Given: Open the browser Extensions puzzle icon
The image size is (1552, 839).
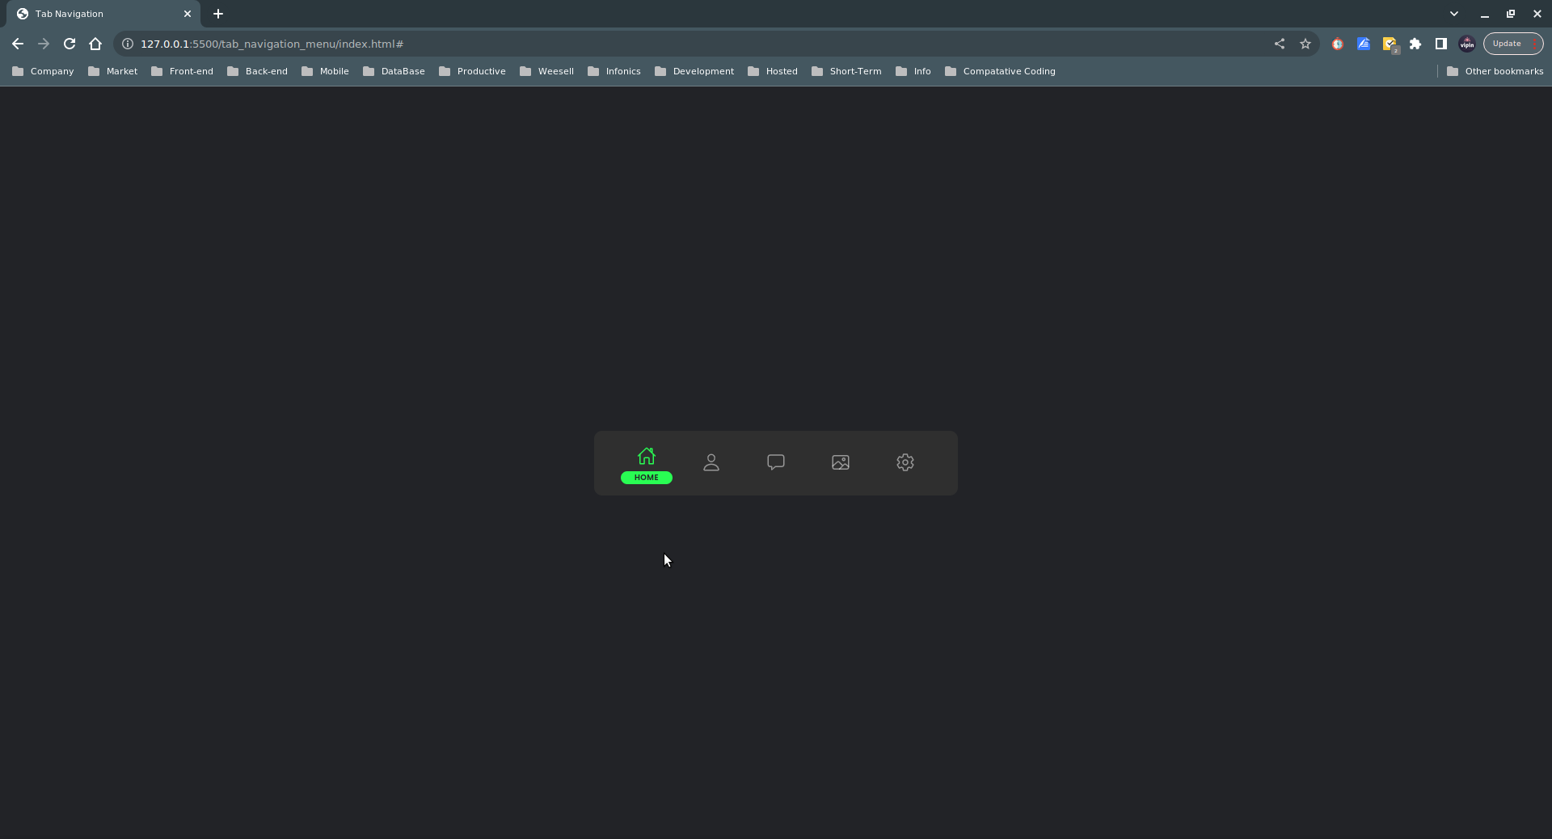Looking at the screenshot, I should 1415,44.
